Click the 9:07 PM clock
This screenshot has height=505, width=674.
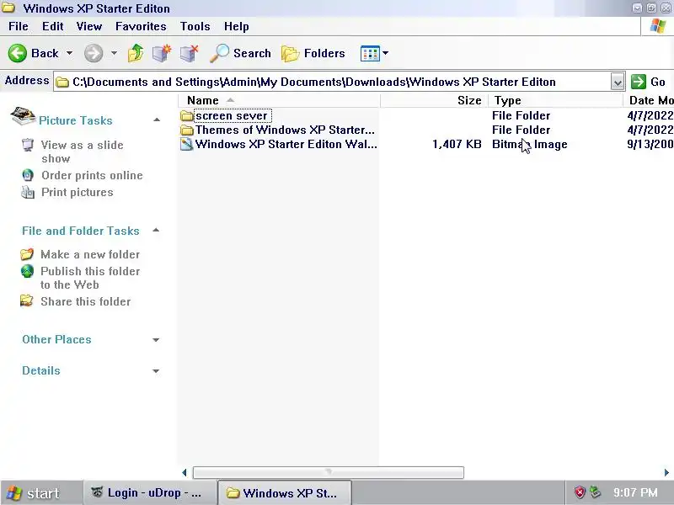tap(635, 492)
